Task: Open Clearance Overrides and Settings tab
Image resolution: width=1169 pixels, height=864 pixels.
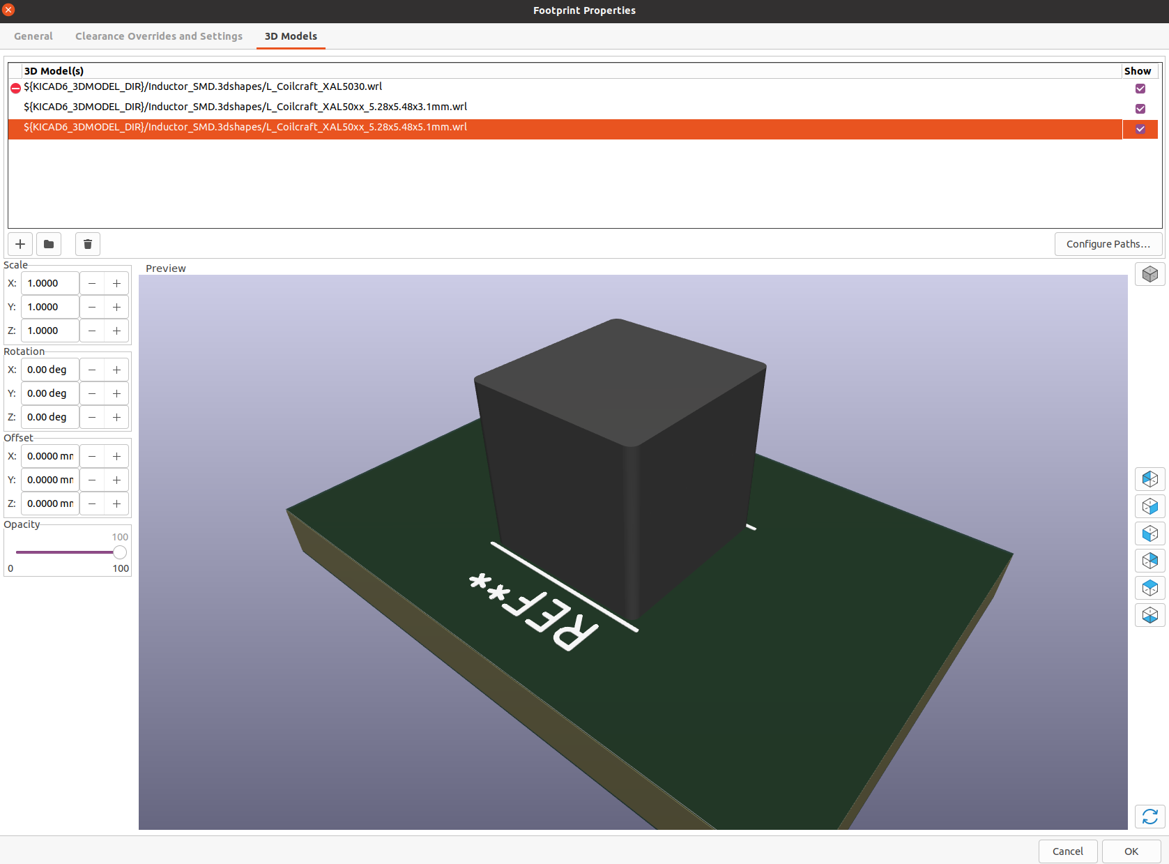Action: [x=159, y=36]
